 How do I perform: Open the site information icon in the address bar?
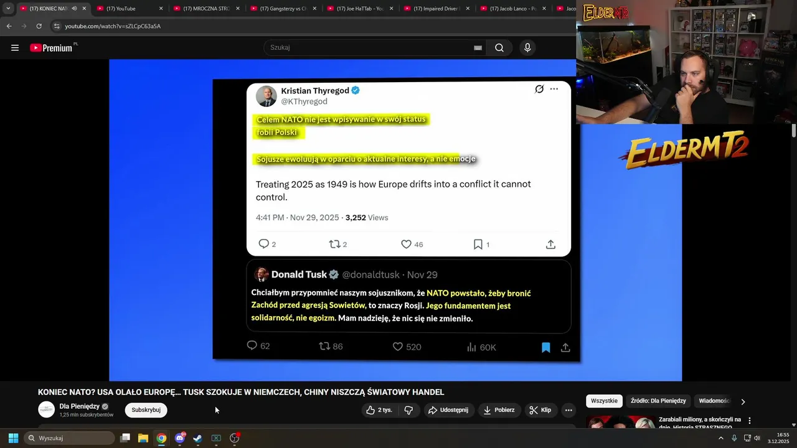[57, 26]
